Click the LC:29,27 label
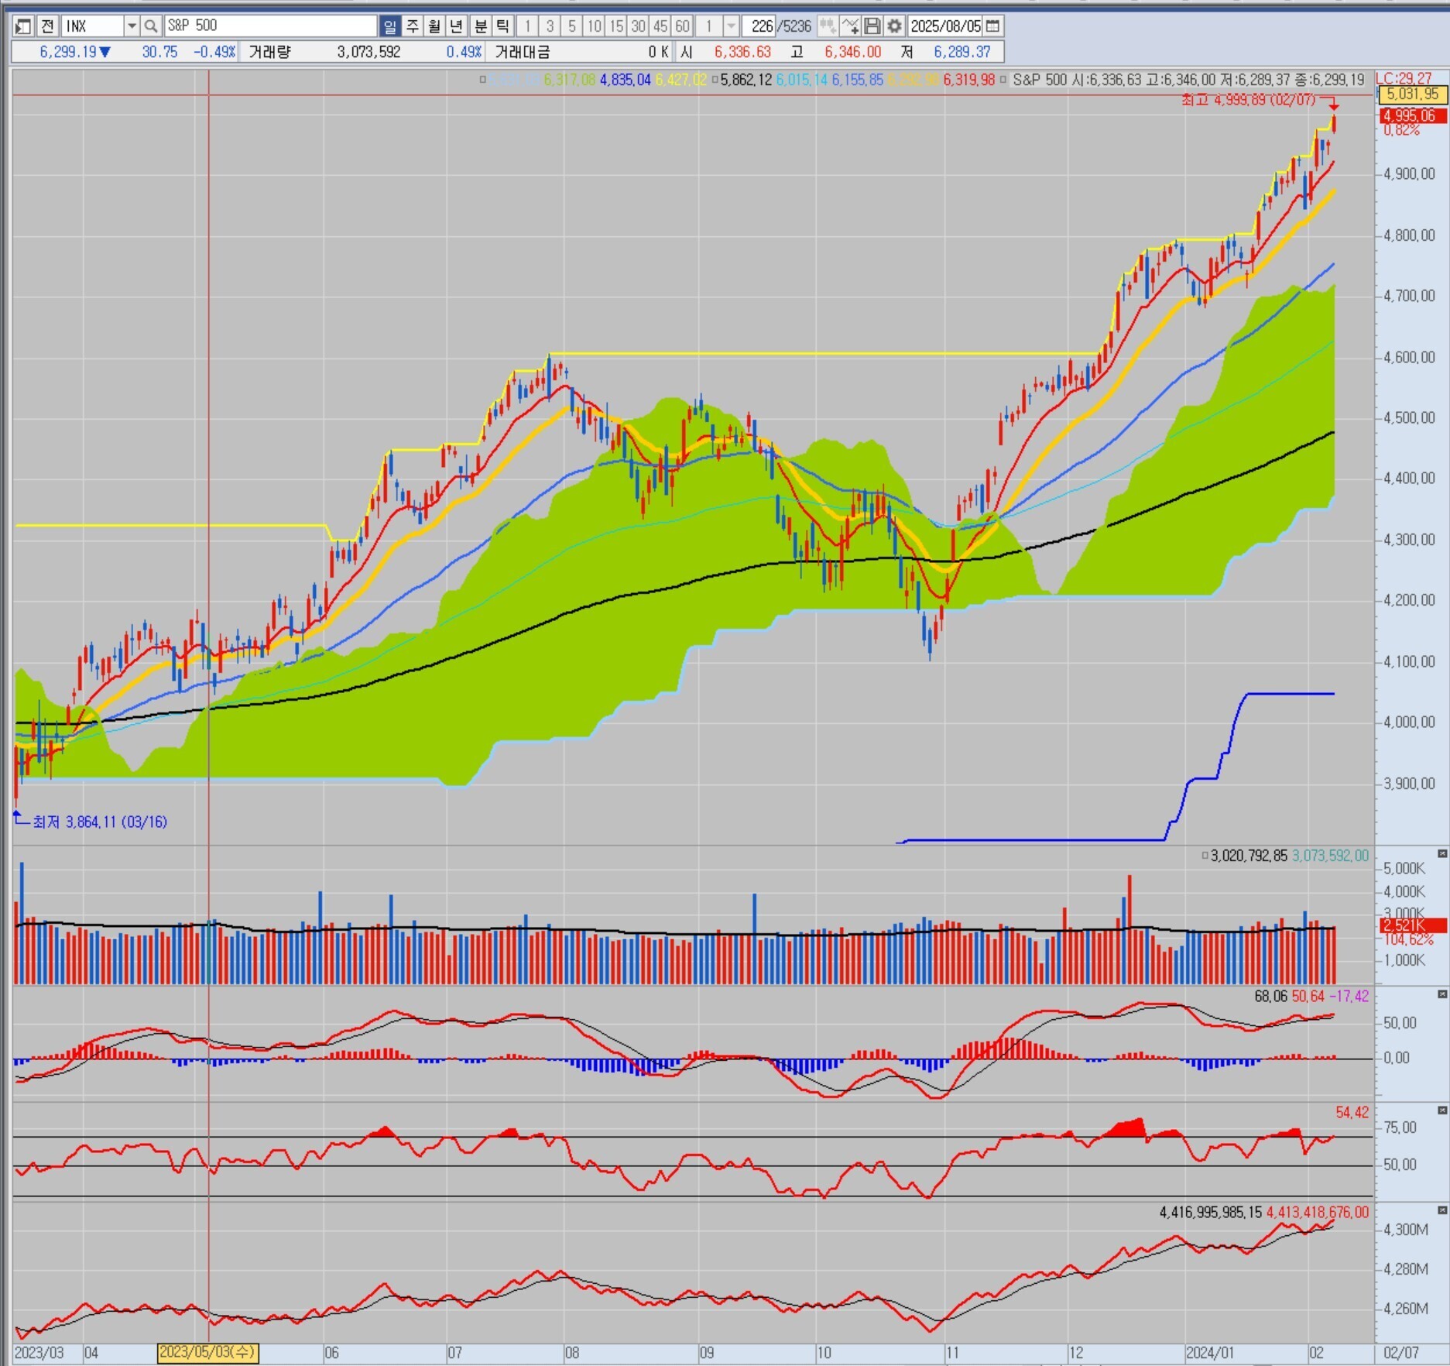Image resolution: width=1450 pixels, height=1366 pixels. (x=1404, y=78)
